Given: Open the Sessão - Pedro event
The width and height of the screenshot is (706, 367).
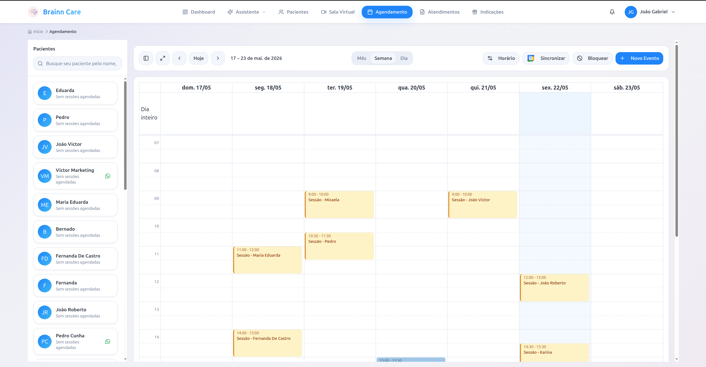Looking at the screenshot, I should pyautogui.click(x=339, y=246).
